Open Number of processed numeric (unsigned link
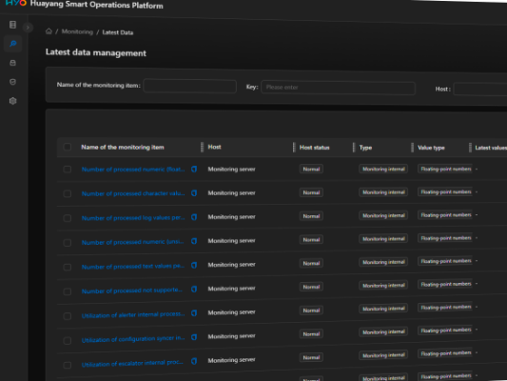Image resolution: width=507 pixels, height=381 pixels. click(132, 242)
